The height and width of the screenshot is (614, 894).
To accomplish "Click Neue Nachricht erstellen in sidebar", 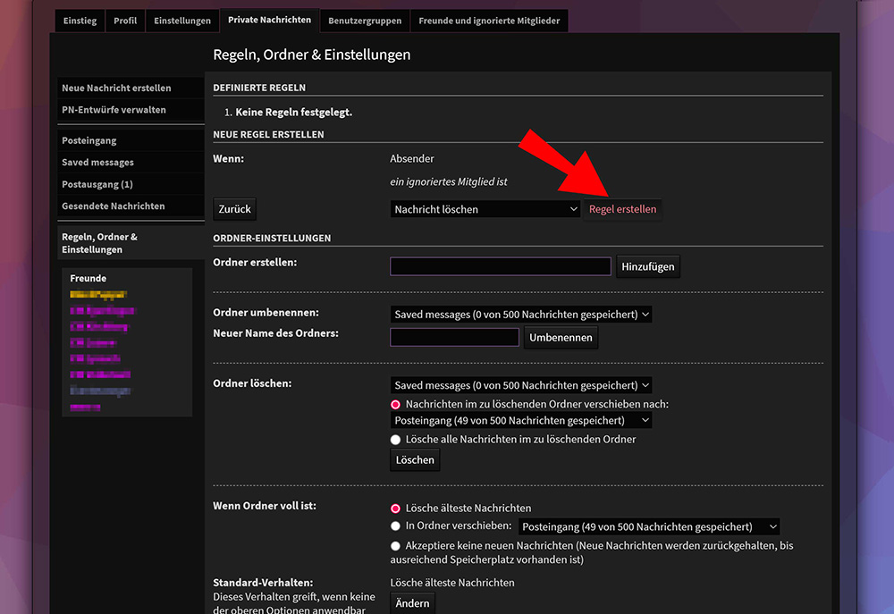I will [x=116, y=88].
